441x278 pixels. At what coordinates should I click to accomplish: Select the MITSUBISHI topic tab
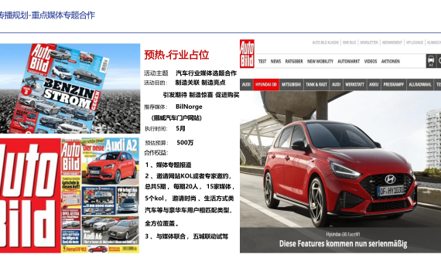pos(292,84)
